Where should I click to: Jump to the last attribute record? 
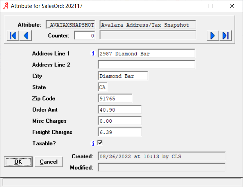pos(225,36)
